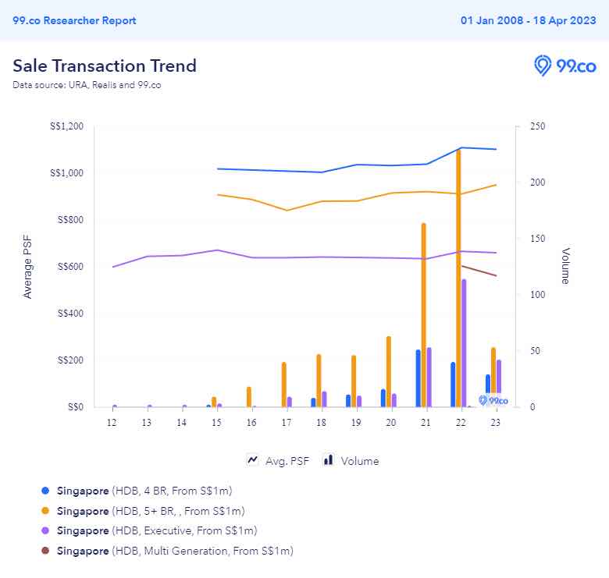Image resolution: width=609 pixels, height=578 pixels.
Task: Select the Singapore HDB 4 BR series label
Action: click(x=144, y=491)
